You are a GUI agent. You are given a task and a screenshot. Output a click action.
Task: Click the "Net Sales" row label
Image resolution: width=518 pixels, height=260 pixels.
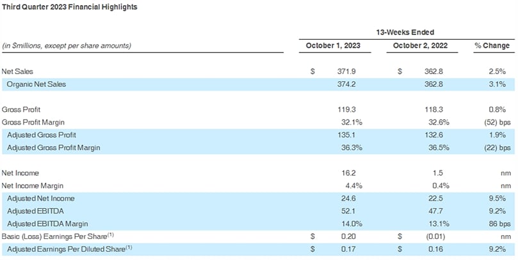click(x=17, y=72)
